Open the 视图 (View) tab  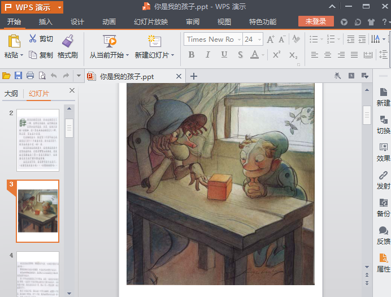pos(224,22)
